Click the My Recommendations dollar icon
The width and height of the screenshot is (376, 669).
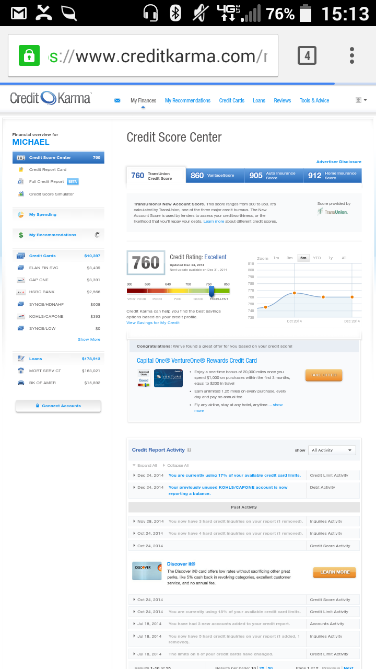coord(21,235)
